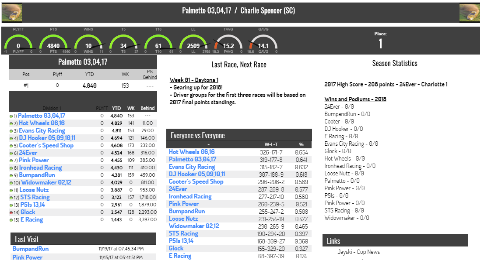Open Cooter's Speed Shop in Everyone vs Everyone
Viewport: 484px width, 260px height.
[196, 181]
